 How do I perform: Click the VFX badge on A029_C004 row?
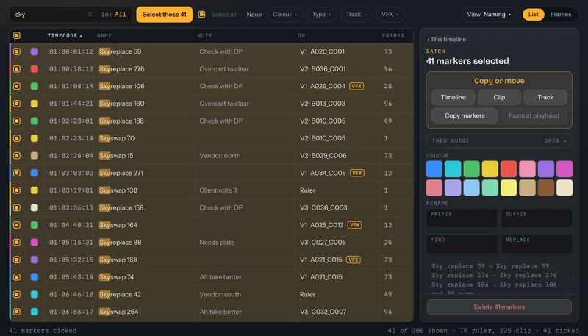(356, 86)
